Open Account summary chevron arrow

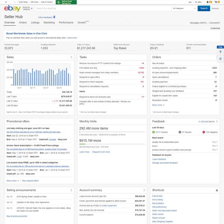coord(144,190)
